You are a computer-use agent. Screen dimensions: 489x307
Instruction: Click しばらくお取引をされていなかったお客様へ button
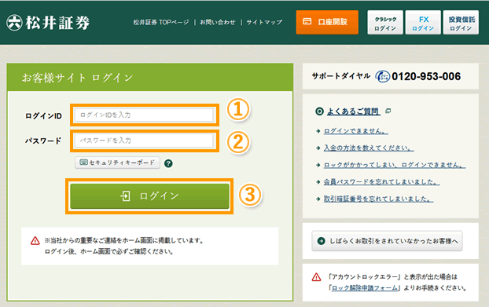tap(387, 241)
